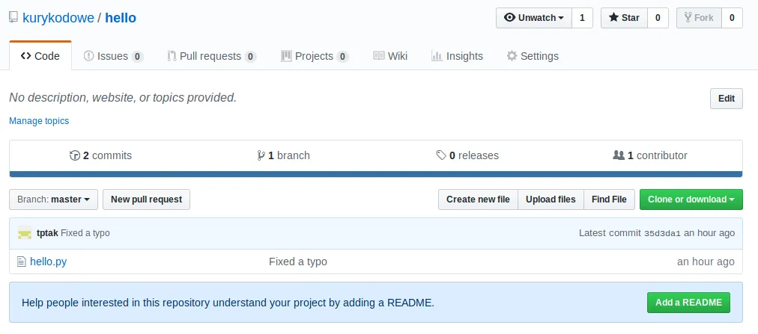This screenshot has width=758, height=334.
Task: Click the Issues exclamation circle icon
Action: [x=88, y=56]
